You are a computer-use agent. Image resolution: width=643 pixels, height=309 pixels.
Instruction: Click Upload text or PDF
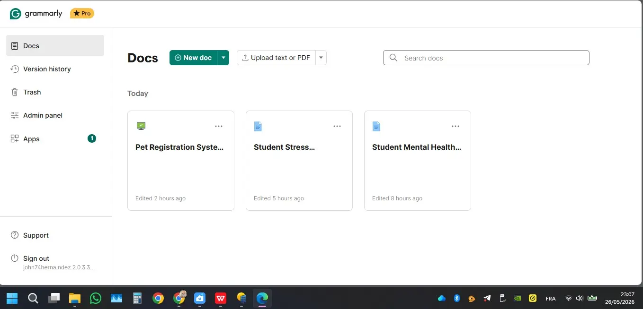tap(276, 58)
